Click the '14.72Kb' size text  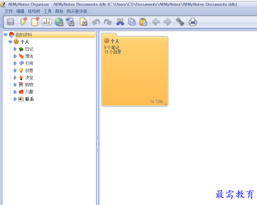click(x=157, y=102)
